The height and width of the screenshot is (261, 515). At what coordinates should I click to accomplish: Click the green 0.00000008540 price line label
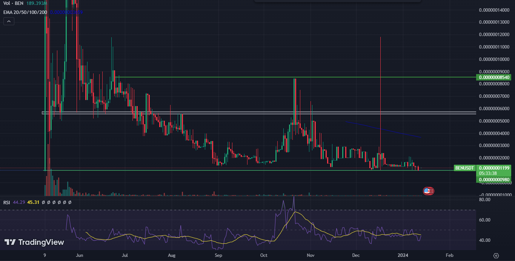tap(494, 77)
